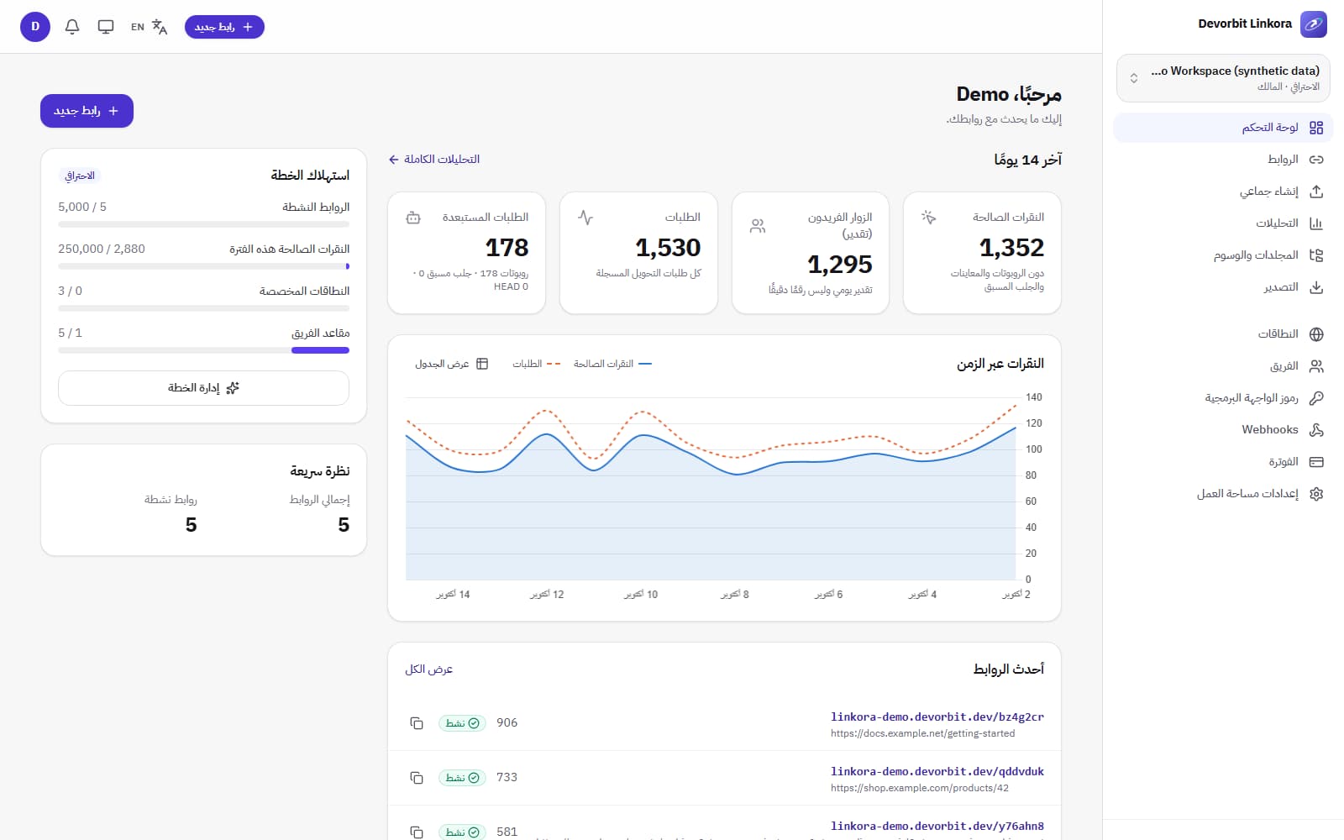The width and height of the screenshot is (1344, 840).
Task: Click the 1,295 unique visitors value
Action: pyautogui.click(x=840, y=265)
